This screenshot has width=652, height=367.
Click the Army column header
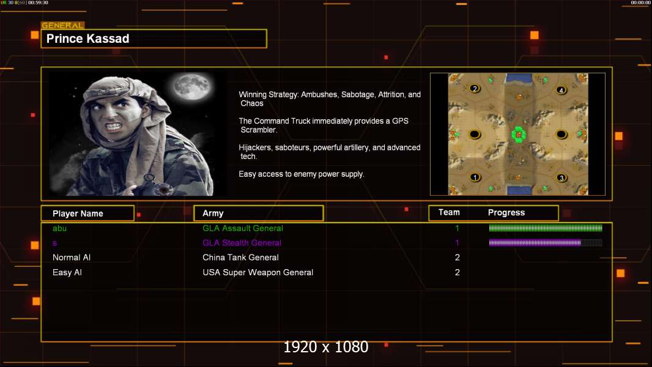point(259,213)
